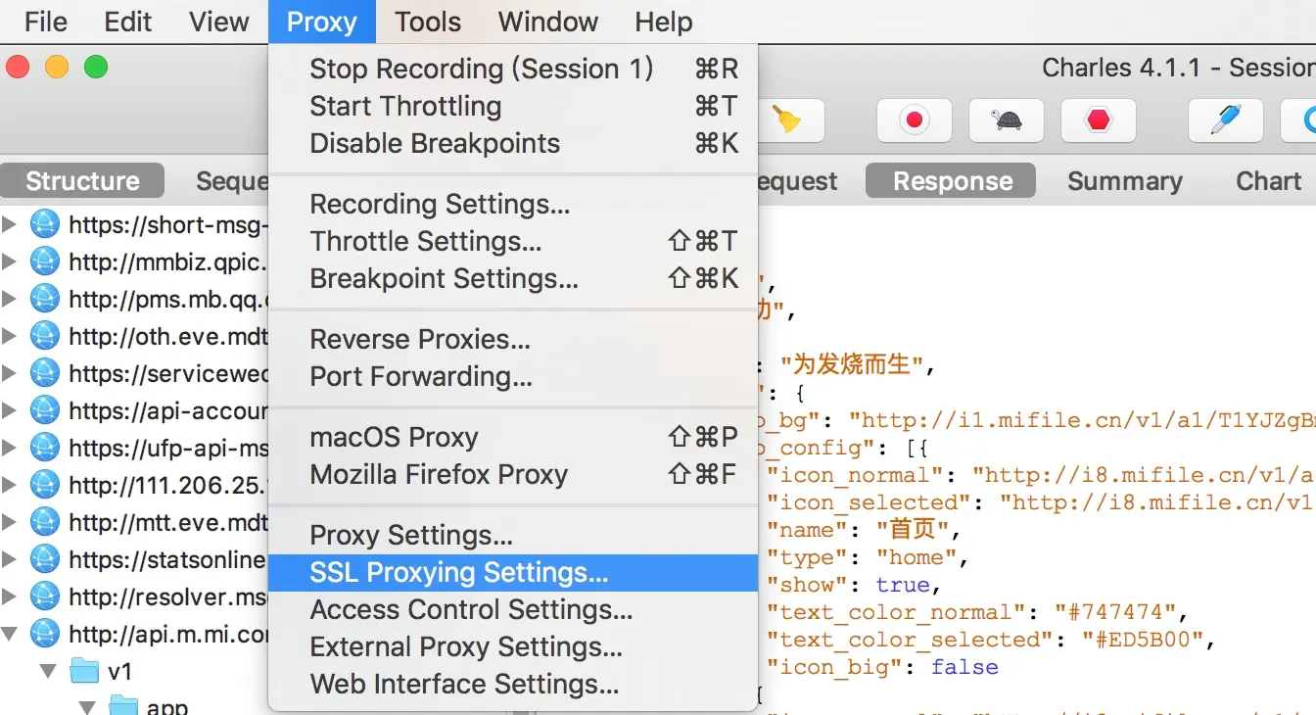Open Recording Settings from Proxy menu
Viewport: 1316px width, 715px height.
[x=513, y=204]
